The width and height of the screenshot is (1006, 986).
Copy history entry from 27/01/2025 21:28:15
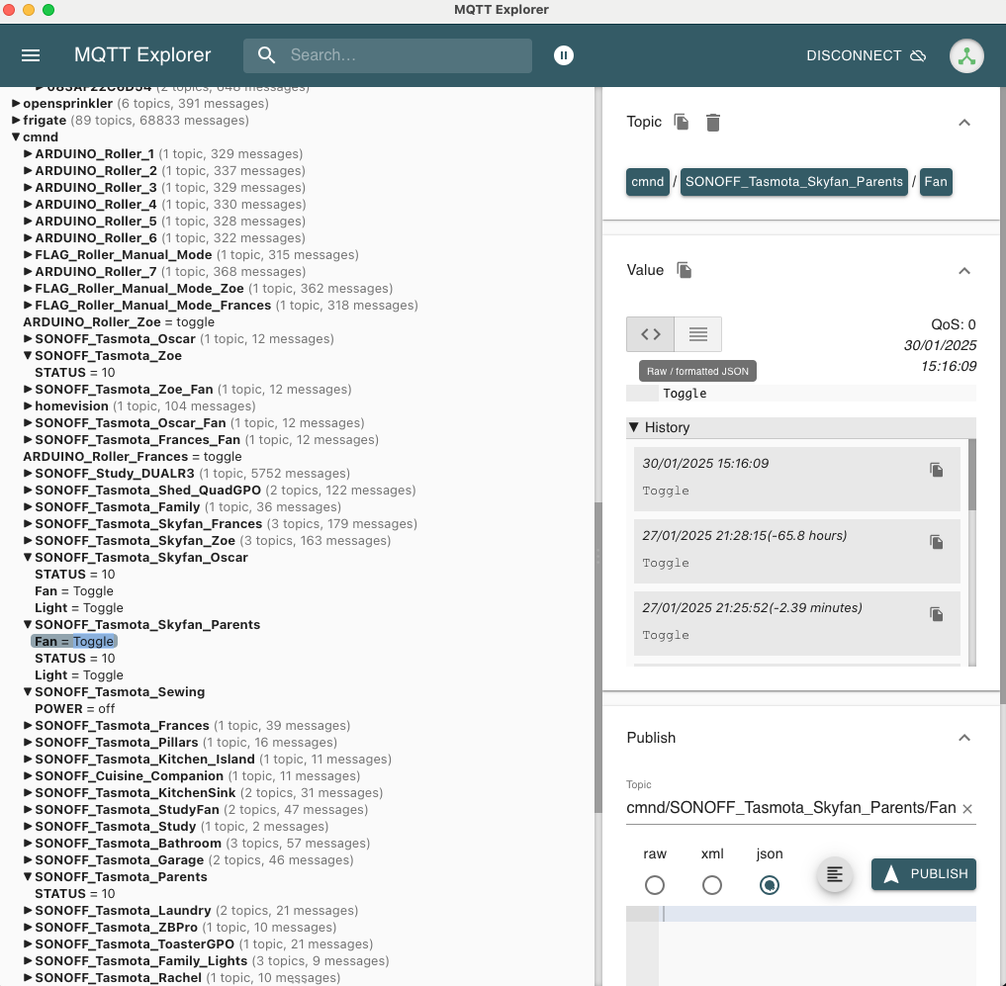point(936,542)
